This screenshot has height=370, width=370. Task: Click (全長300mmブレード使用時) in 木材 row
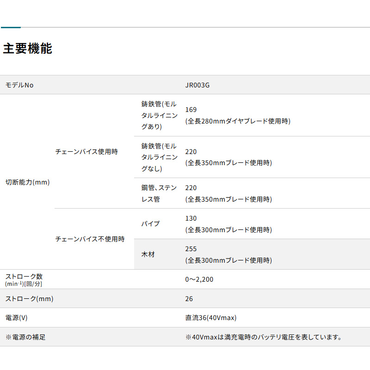click(x=228, y=260)
